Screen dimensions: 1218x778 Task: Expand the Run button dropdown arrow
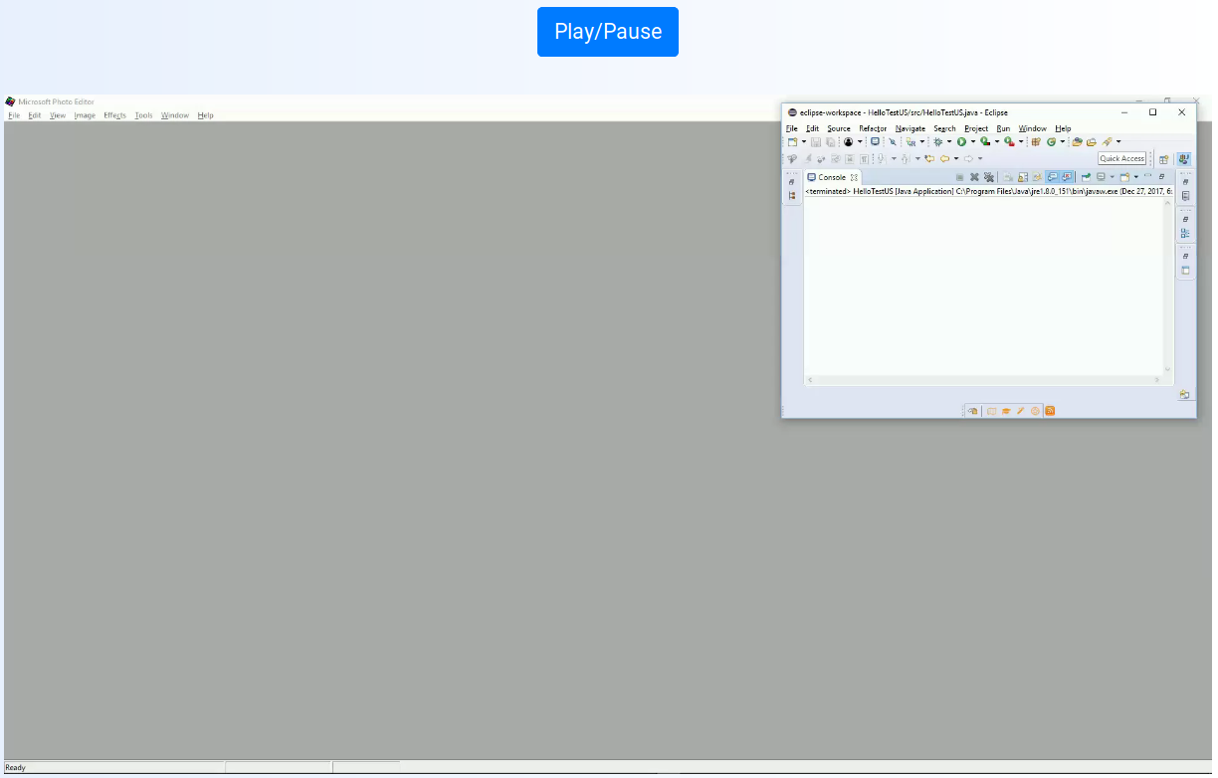(973, 142)
